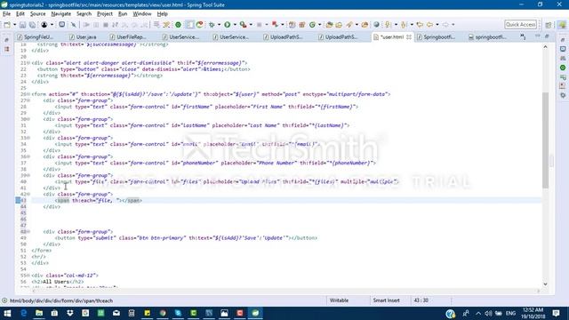The width and height of the screenshot is (569, 320).
Task: Click the taskbar volume icon
Action: 488,313
